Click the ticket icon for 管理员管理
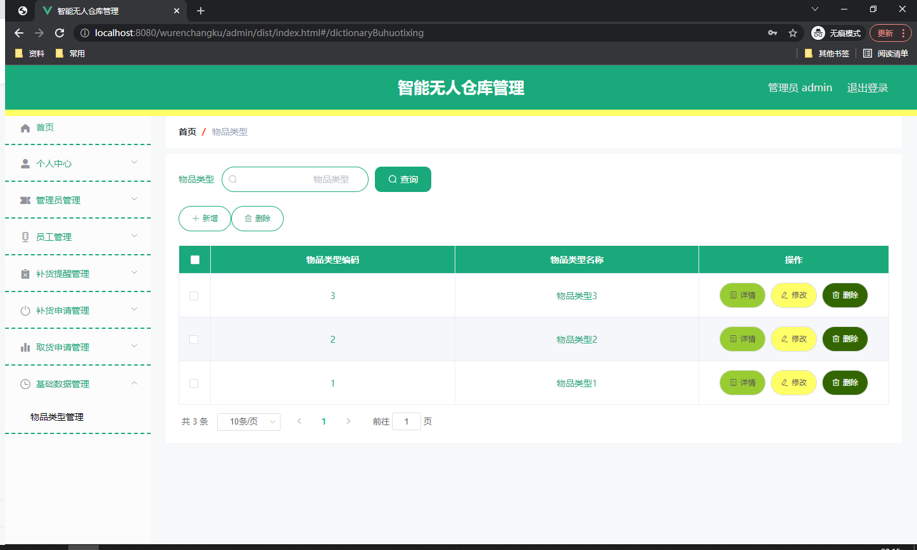The image size is (917, 550). coord(25,200)
